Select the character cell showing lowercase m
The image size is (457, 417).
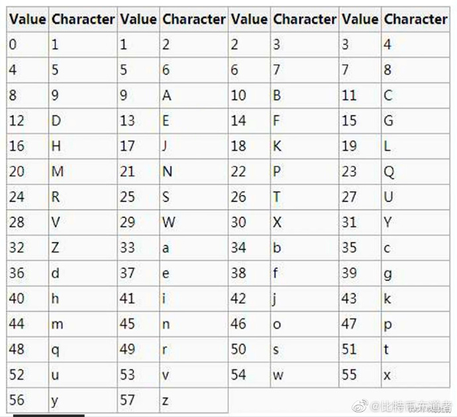pyautogui.click(x=83, y=324)
